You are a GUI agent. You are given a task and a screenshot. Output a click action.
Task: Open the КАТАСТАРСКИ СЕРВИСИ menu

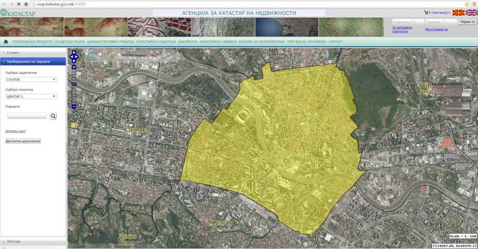pos(218,42)
